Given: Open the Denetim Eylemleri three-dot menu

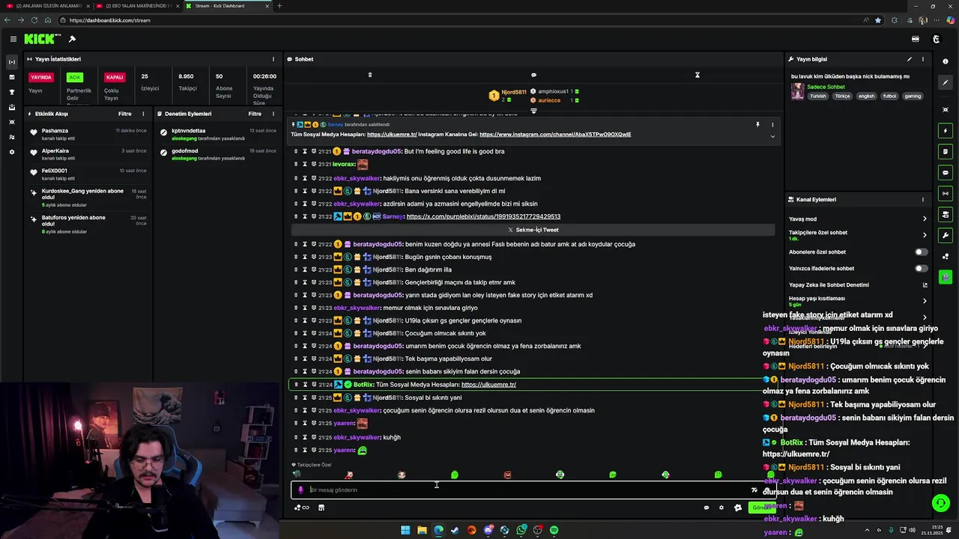Looking at the screenshot, I should [273, 114].
